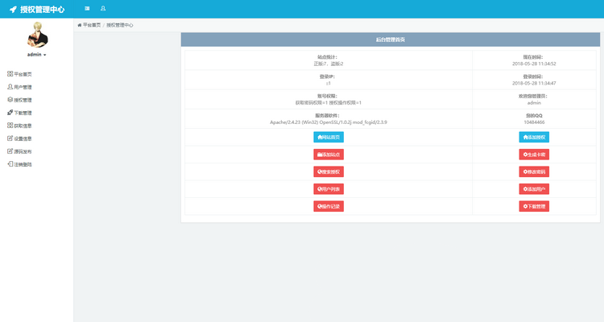
Task: Click the red 用户列表 button
Action: pyautogui.click(x=329, y=189)
